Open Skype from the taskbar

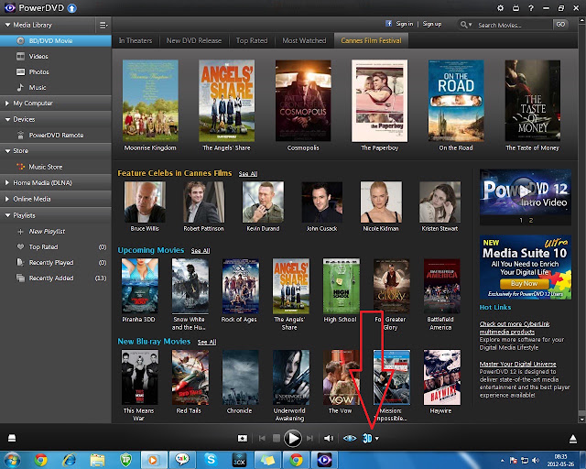coord(211,460)
